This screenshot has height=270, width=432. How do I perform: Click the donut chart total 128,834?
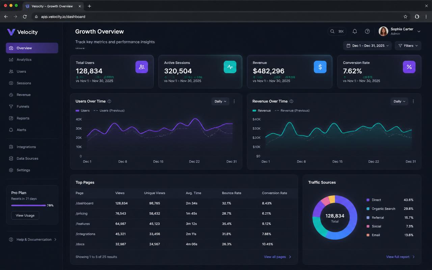point(335,216)
